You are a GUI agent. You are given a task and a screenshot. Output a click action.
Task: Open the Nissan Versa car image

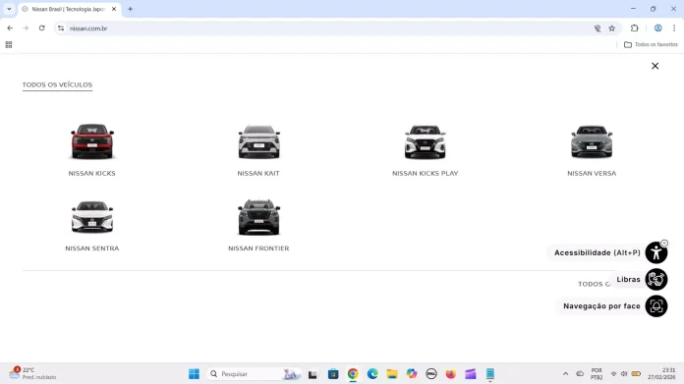[x=592, y=141]
